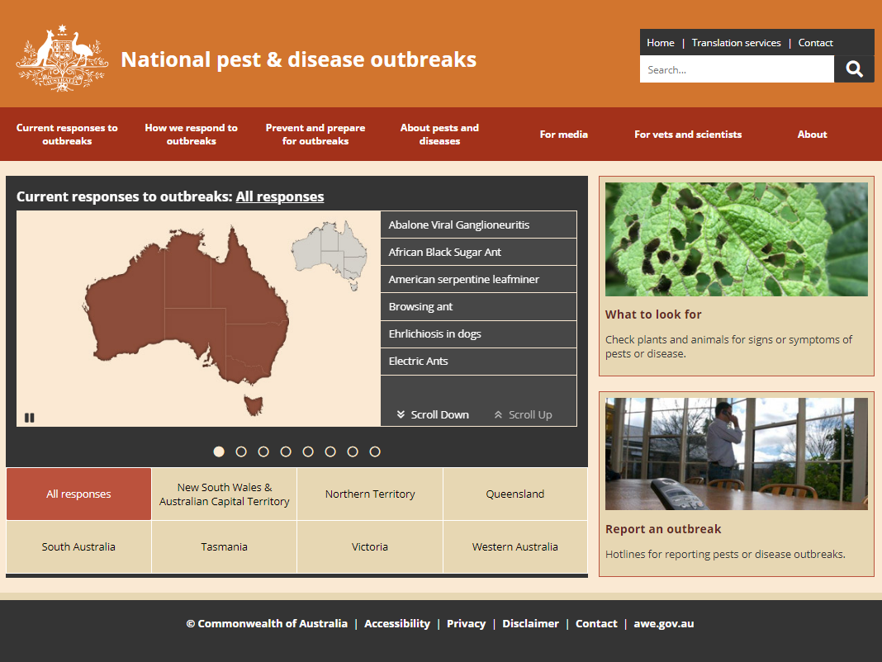Open 'For vets and scientists' menu item

[x=688, y=135]
